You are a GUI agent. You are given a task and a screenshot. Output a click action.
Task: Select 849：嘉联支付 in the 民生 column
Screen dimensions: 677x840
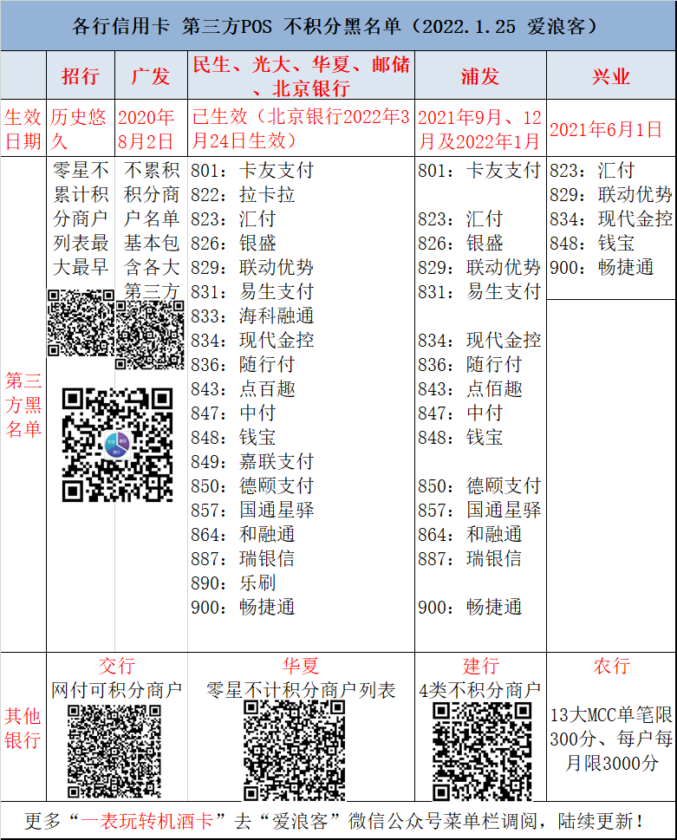pyautogui.click(x=252, y=461)
